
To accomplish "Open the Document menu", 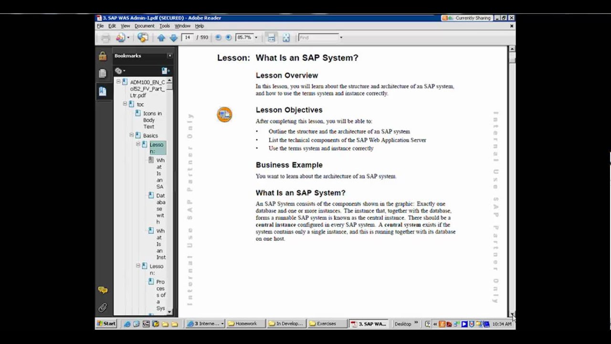I will [x=144, y=26].
